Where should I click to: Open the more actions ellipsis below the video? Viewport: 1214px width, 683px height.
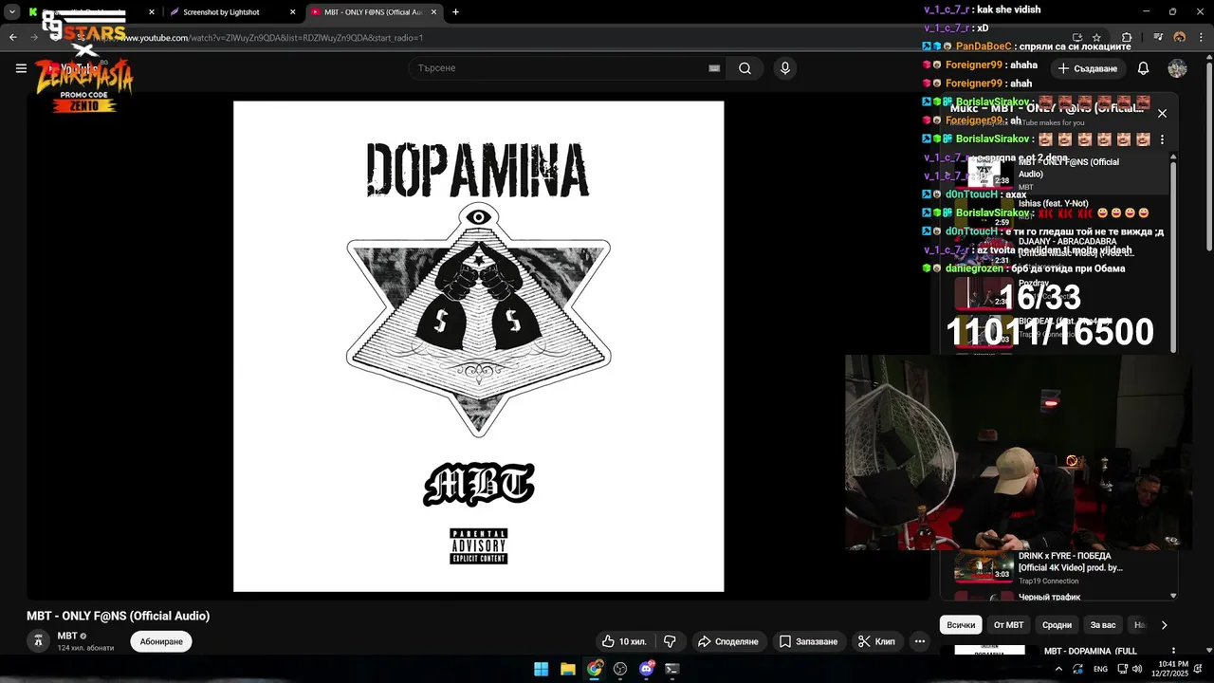pyautogui.click(x=919, y=641)
